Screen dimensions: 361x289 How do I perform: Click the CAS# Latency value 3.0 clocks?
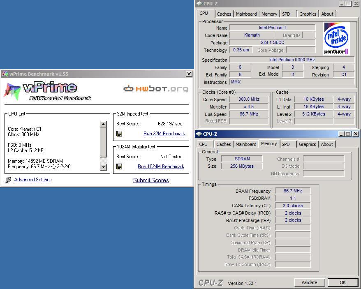[x=293, y=206]
